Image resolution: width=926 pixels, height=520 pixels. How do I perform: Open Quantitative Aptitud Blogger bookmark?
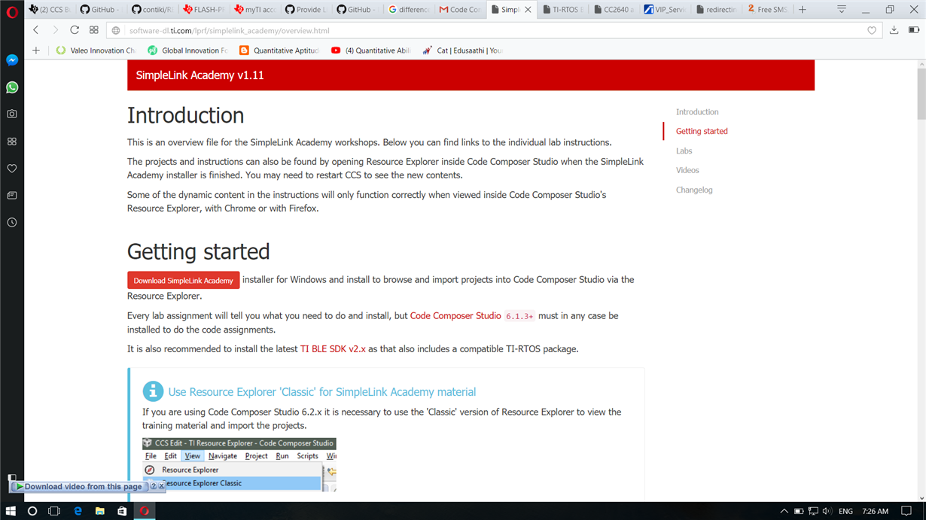coord(279,50)
